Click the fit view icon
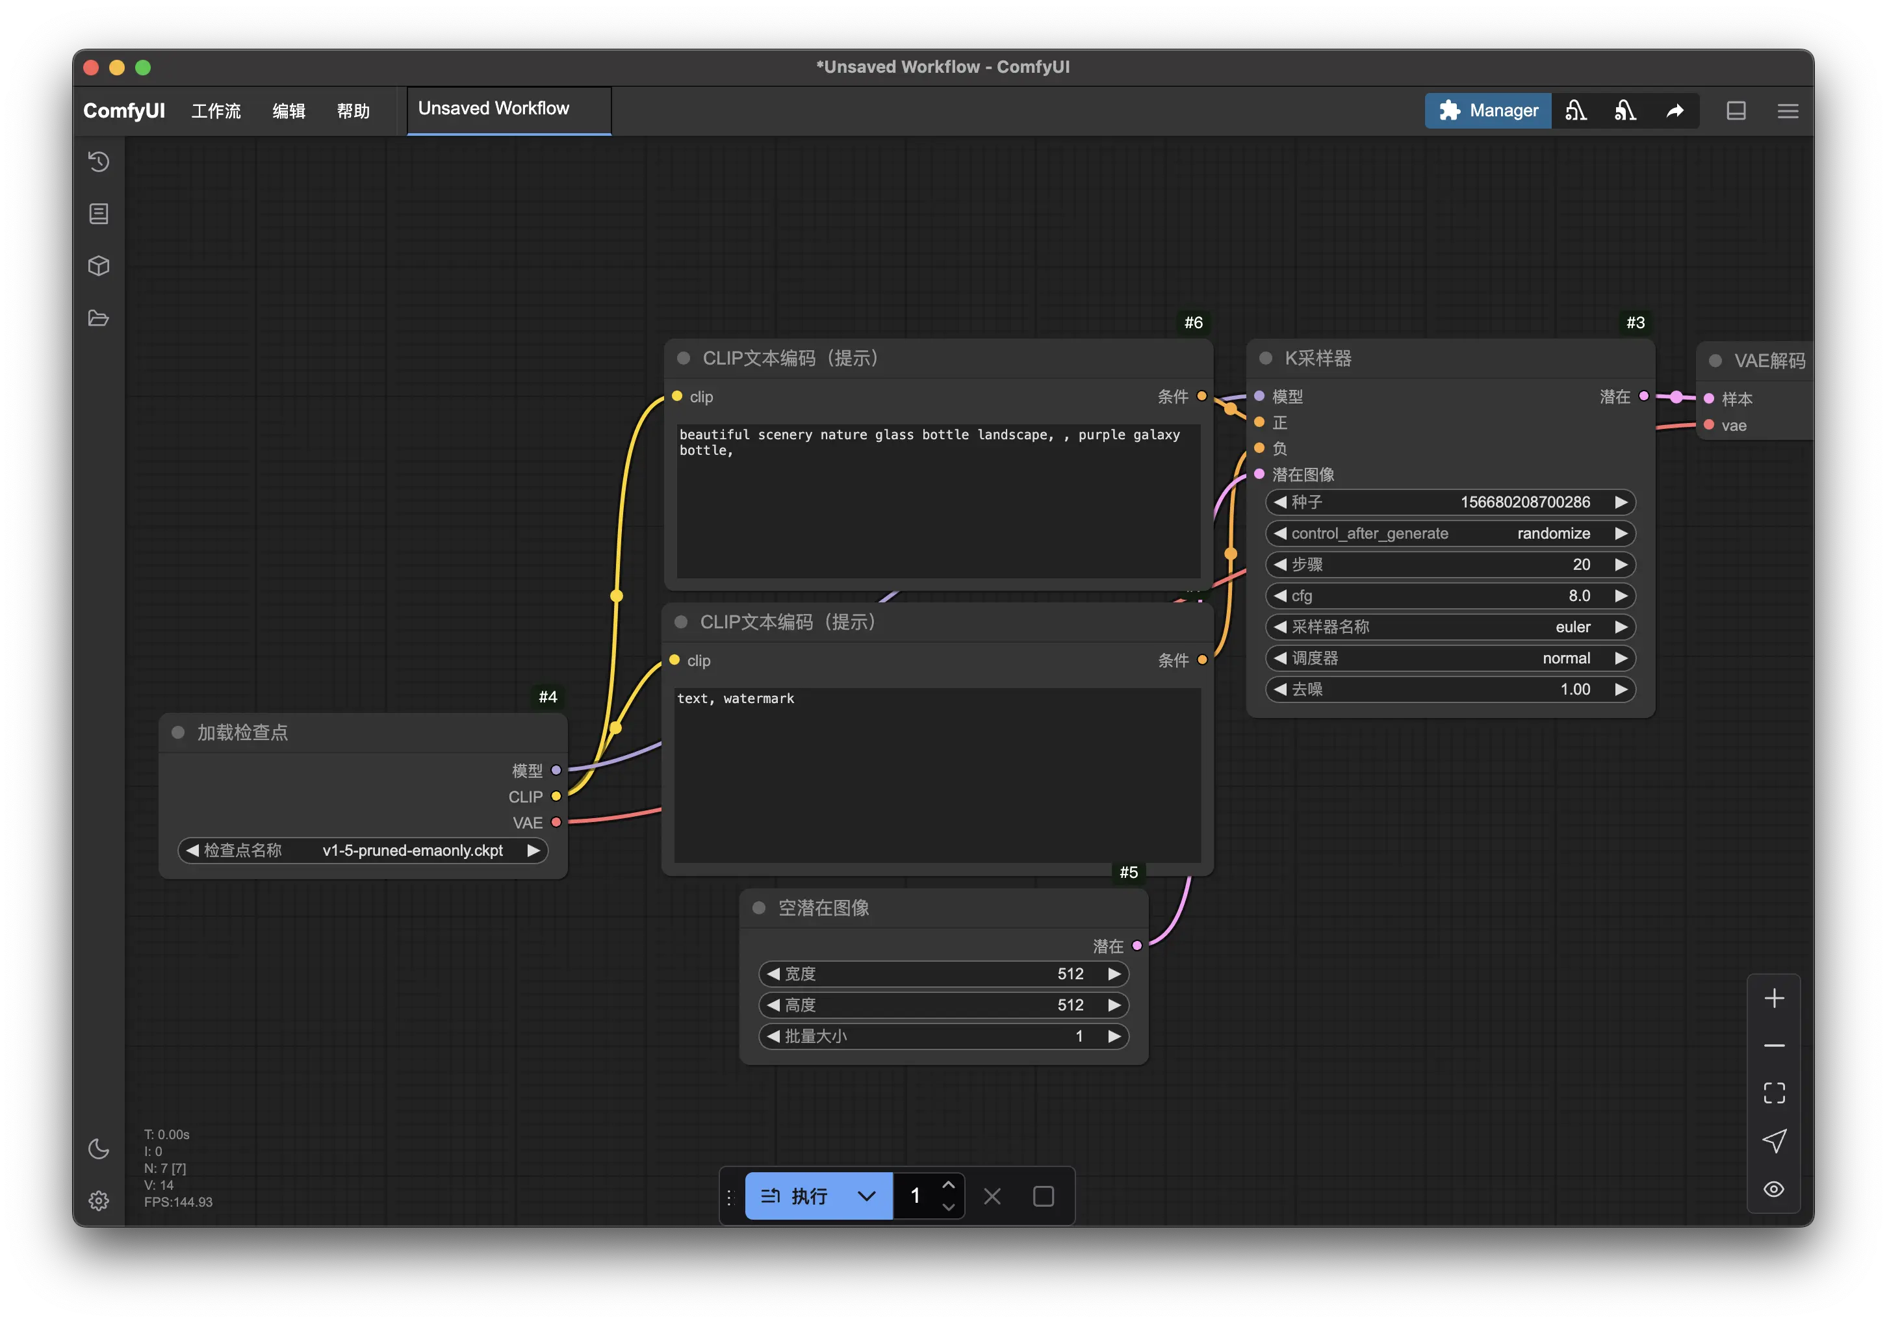This screenshot has height=1323, width=1887. point(1773,1093)
